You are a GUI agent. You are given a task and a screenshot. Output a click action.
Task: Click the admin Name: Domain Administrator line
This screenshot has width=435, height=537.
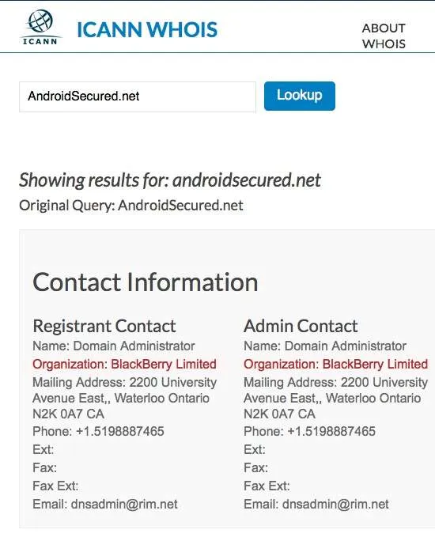click(x=325, y=346)
